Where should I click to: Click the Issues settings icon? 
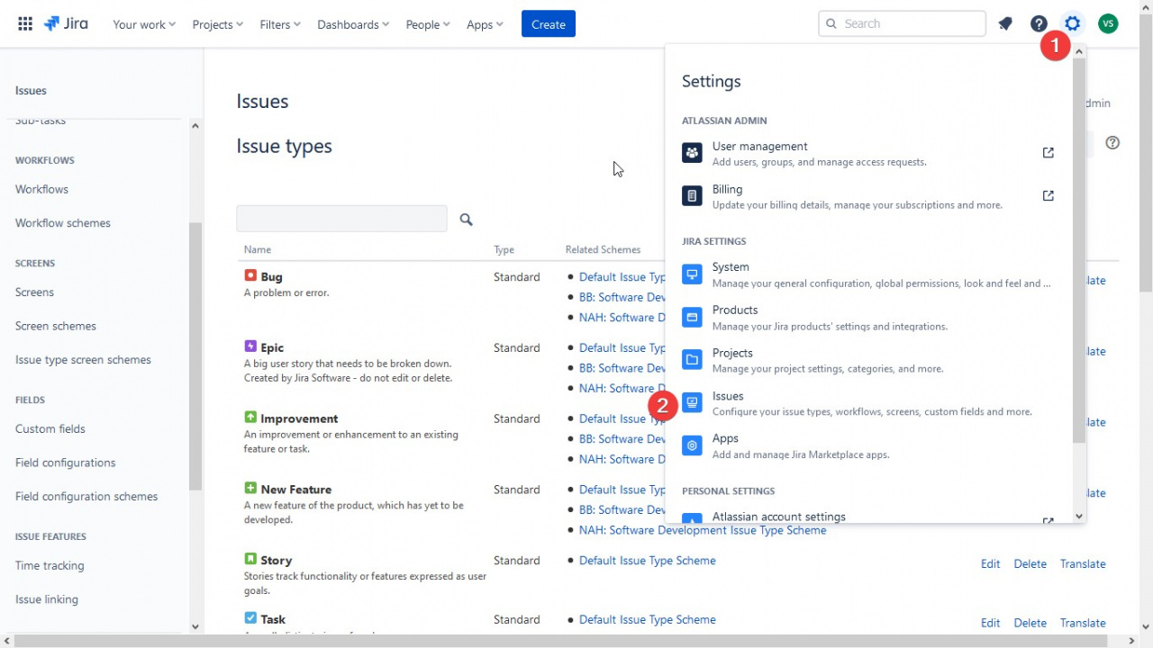point(692,403)
